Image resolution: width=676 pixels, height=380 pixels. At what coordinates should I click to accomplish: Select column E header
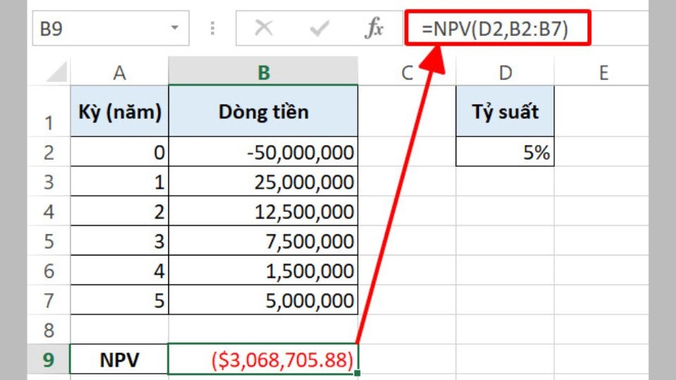[x=603, y=72]
